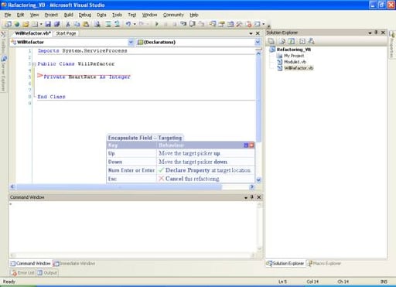The width and height of the screenshot is (396, 287).
Task: Open the Debug menu
Action: click(x=85, y=15)
